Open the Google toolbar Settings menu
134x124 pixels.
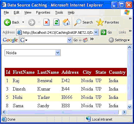coord(119,40)
